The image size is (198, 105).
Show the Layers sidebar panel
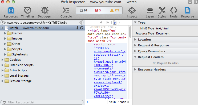[x=150, y=12]
